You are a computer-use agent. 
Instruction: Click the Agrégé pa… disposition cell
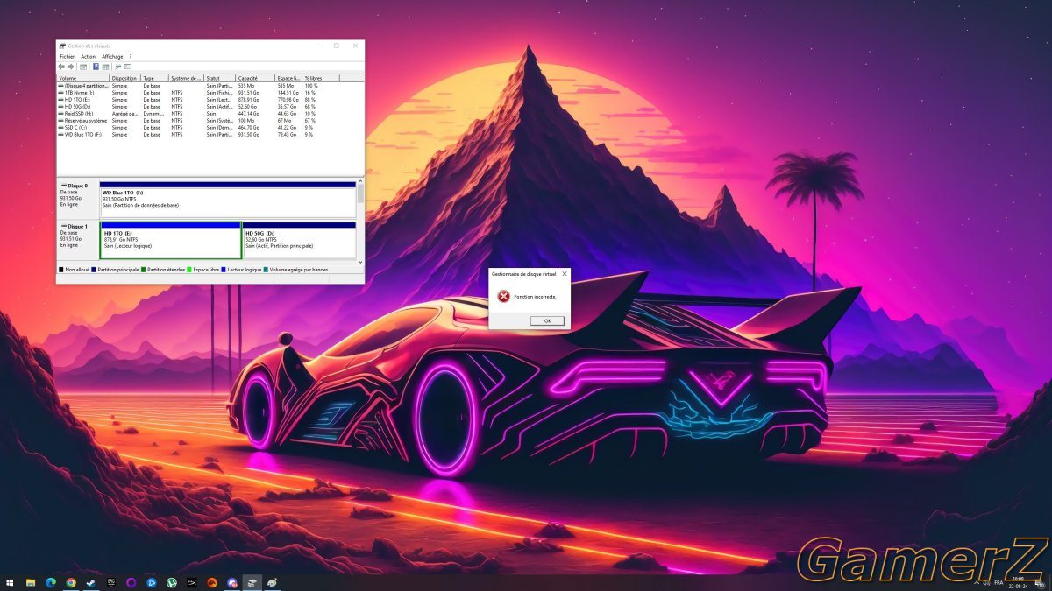point(124,114)
